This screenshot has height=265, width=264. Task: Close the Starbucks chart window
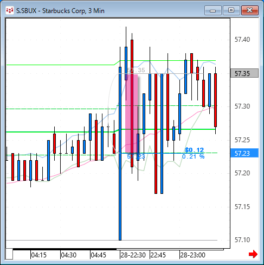coord(250,10)
